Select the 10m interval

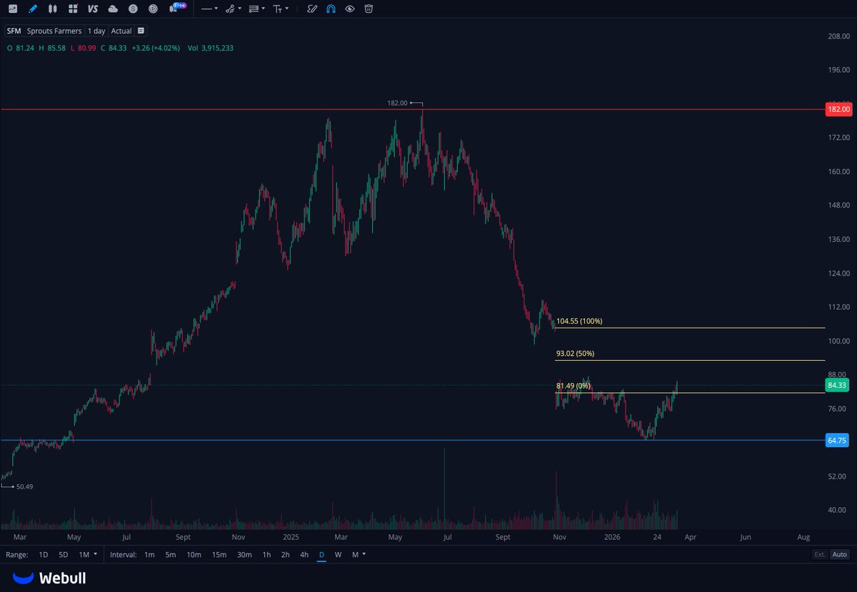coord(194,554)
